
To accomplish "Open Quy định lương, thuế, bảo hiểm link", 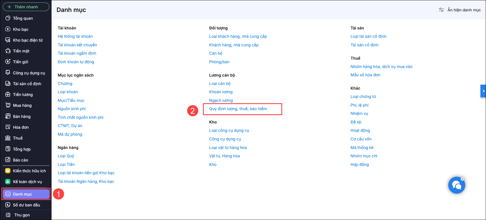I will (x=238, y=109).
